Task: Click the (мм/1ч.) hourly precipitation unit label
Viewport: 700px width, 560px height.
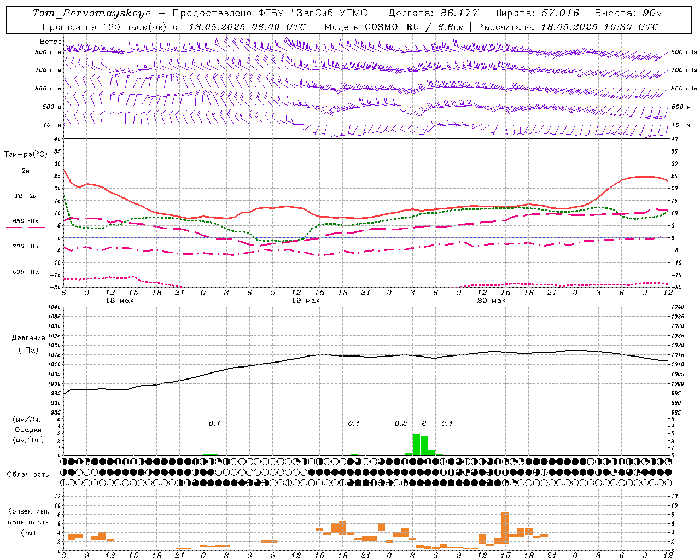Action: (x=28, y=440)
